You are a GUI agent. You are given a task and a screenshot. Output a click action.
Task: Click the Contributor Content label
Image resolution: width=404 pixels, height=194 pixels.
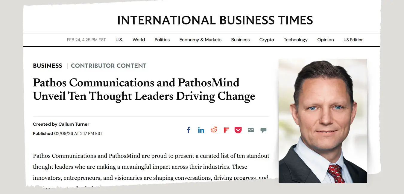(109, 66)
